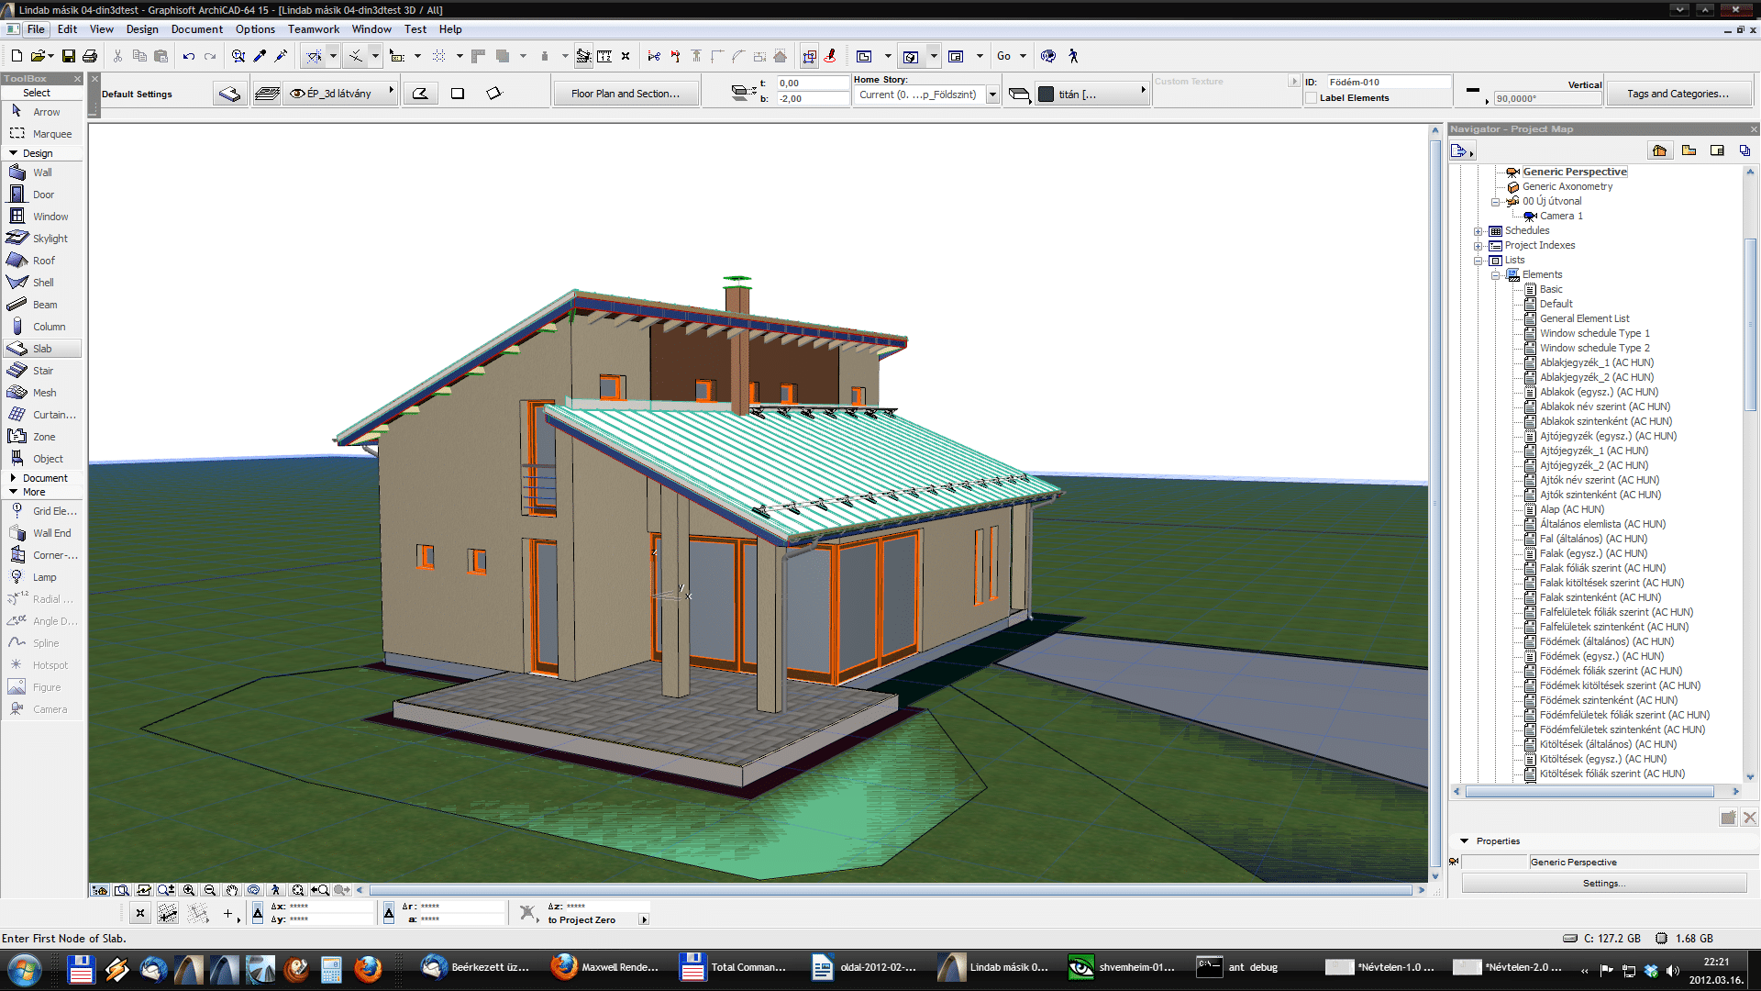The image size is (1761, 991).
Task: Select the Slab tool in toolbox
Action: click(x=42, y=347)
